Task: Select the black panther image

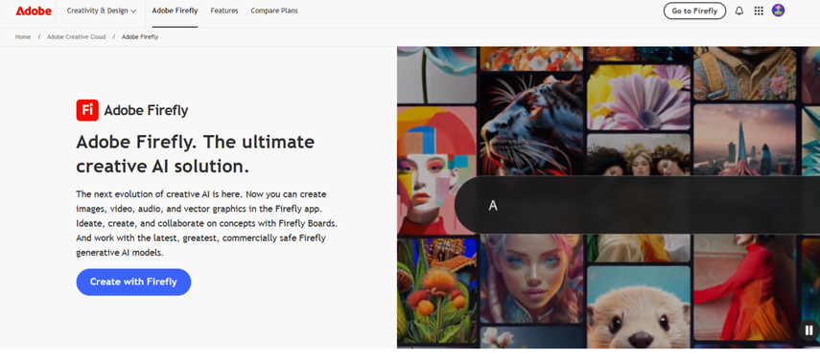Action: point(532,125)
